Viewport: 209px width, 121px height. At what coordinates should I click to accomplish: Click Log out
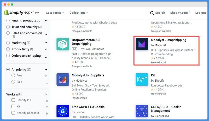[x=200, y=13]
